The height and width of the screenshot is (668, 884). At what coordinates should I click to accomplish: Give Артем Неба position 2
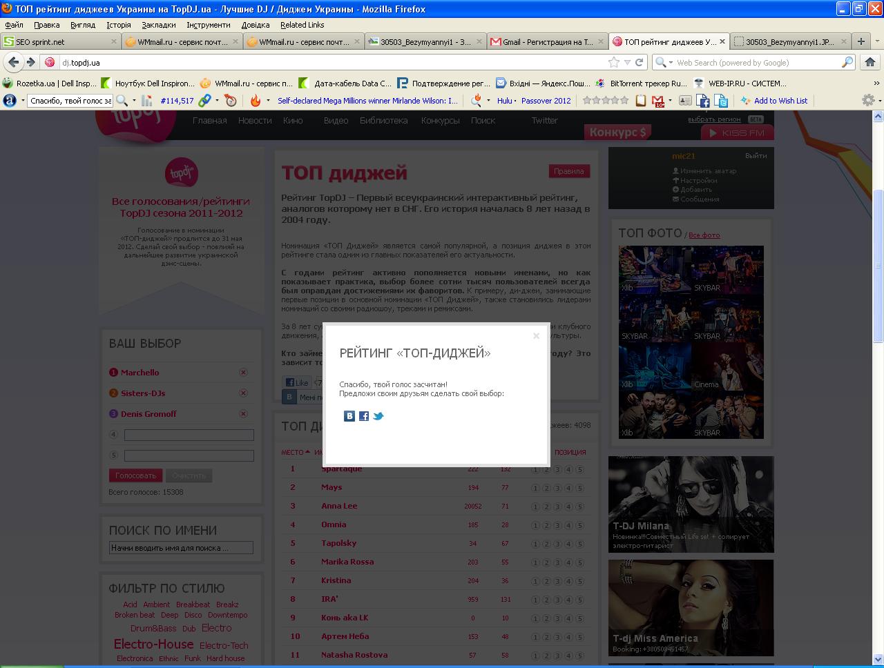pos(546,637)
